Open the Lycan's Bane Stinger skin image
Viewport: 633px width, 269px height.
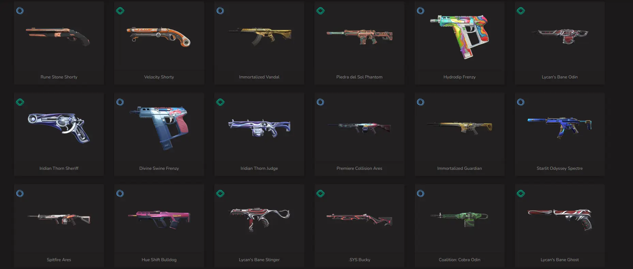260,219
